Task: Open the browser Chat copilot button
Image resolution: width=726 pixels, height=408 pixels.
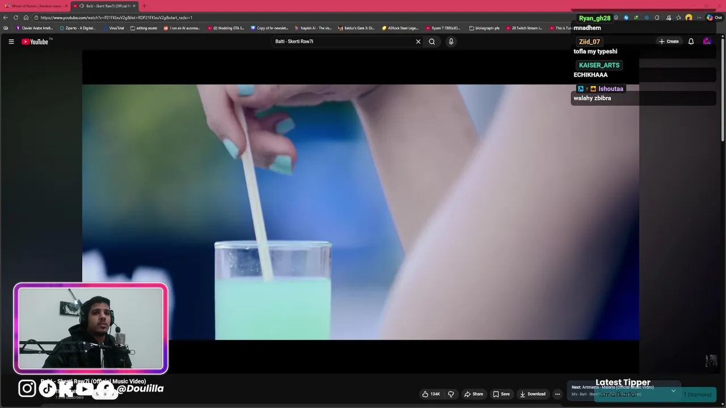Action: click(714, 18)
